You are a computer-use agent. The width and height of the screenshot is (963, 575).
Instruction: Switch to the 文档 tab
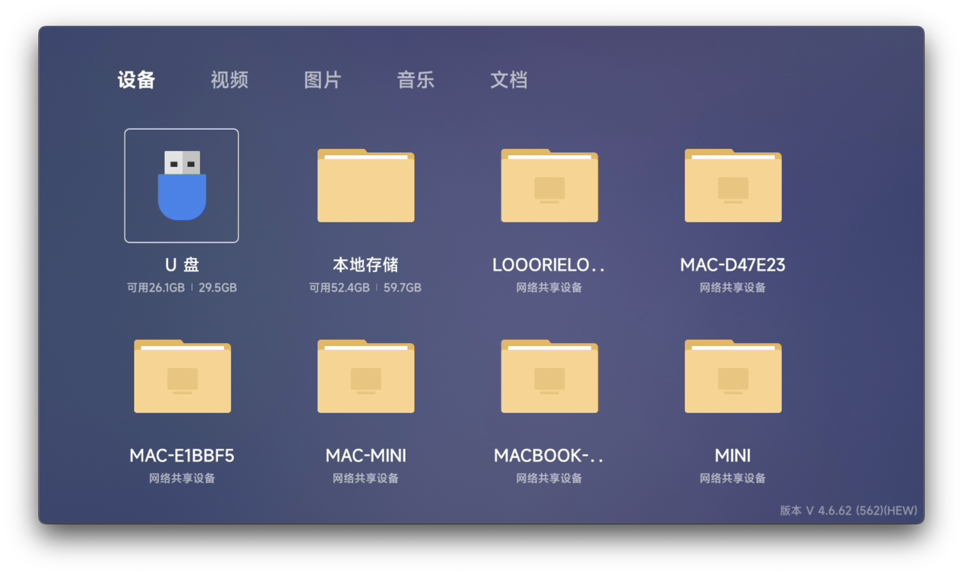point(508,80)
